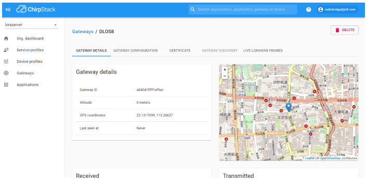Image resolution: width=367 pixels, height=196 pixels.
Task: Switch to the Gateway Details tab
Action: pos(91,50)
